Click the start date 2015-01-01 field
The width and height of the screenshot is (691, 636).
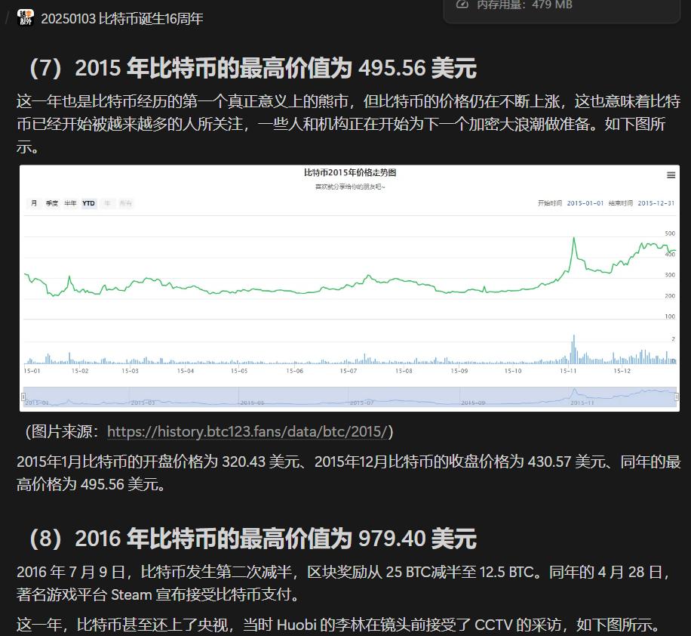point(585,203)
